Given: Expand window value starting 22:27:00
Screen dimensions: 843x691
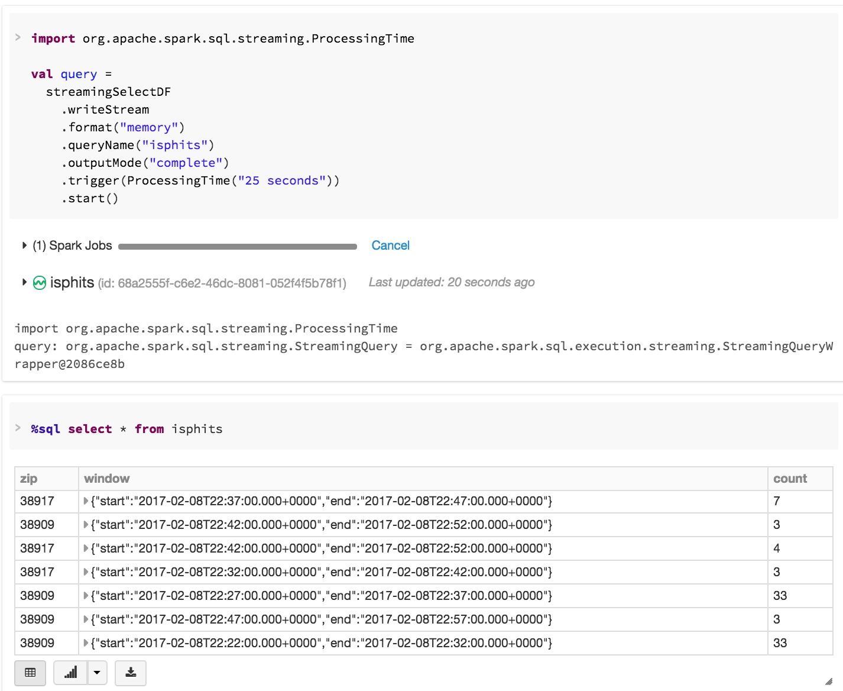Looking at the screenshot, I should pos(86,596).
